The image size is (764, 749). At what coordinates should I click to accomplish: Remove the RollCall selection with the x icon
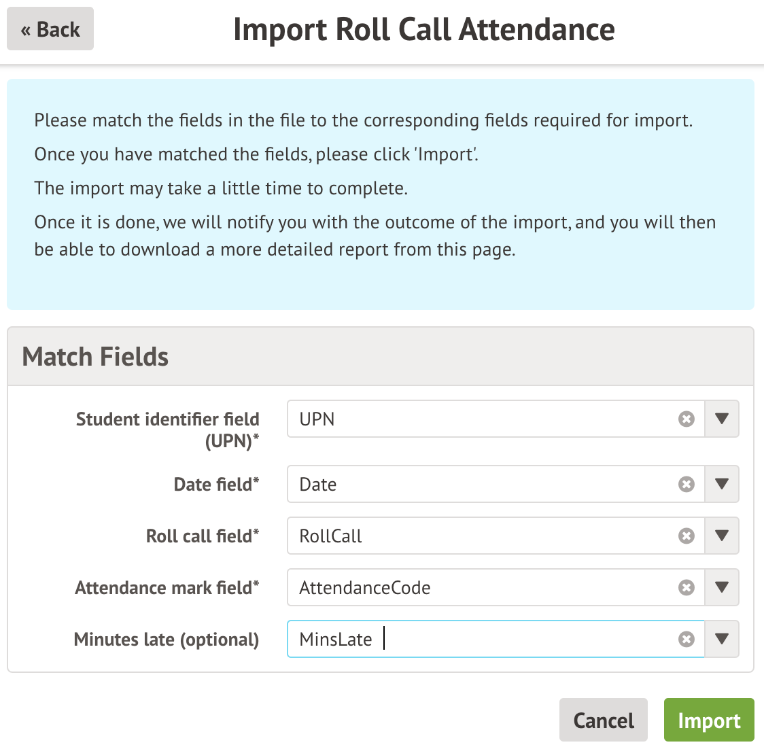click(x=687, y=536)
